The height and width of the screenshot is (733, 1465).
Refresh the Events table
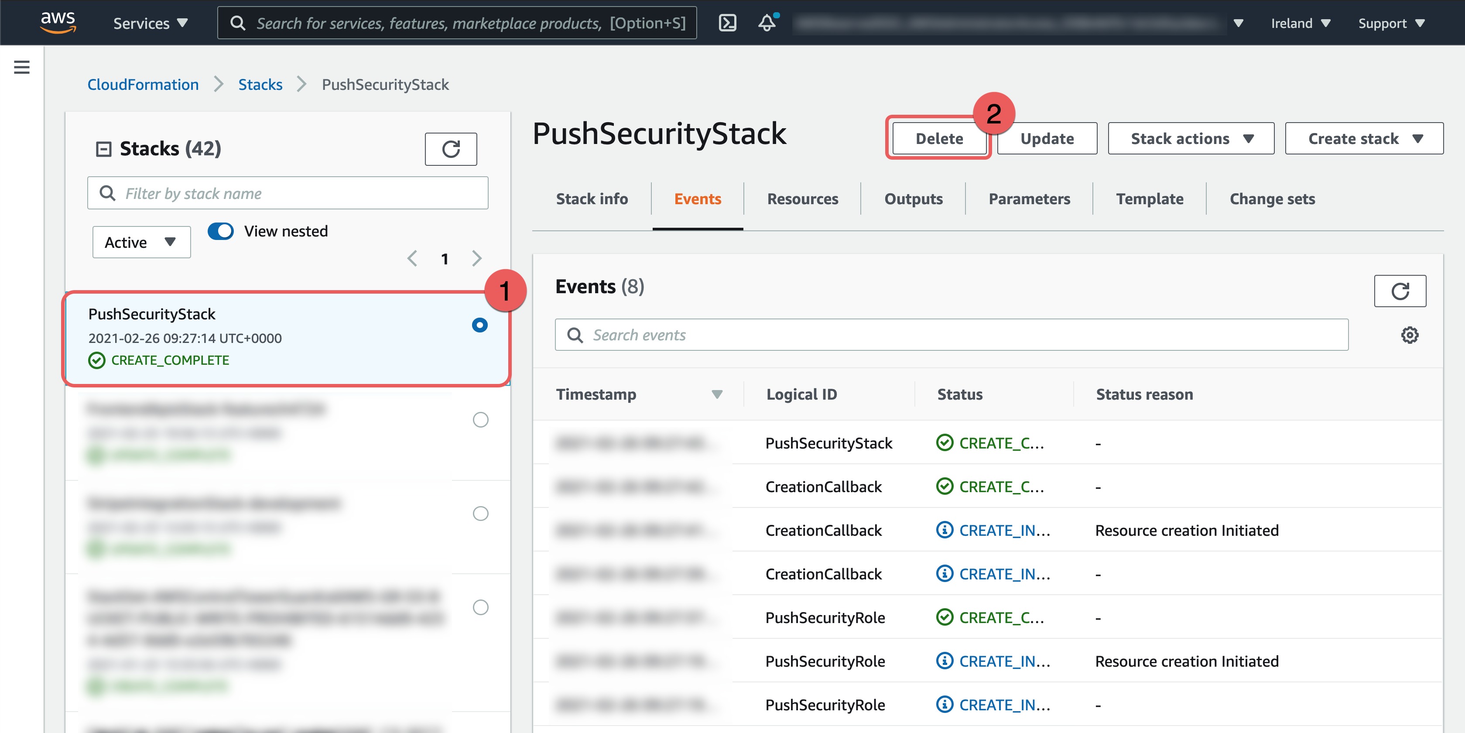coord(1400,291)
